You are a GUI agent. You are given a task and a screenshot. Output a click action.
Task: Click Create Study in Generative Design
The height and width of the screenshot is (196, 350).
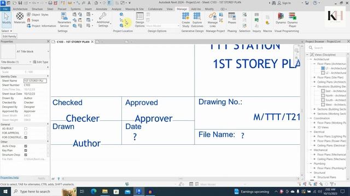point(185,20)
